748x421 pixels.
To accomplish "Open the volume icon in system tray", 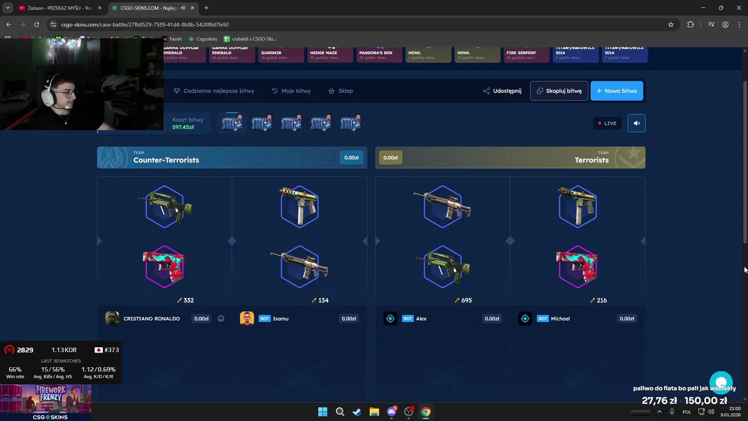I will click(x=711, y=412).
